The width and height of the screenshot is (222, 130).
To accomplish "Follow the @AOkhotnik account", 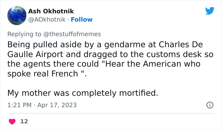I will pyautogui.click(x=82, y=19).
